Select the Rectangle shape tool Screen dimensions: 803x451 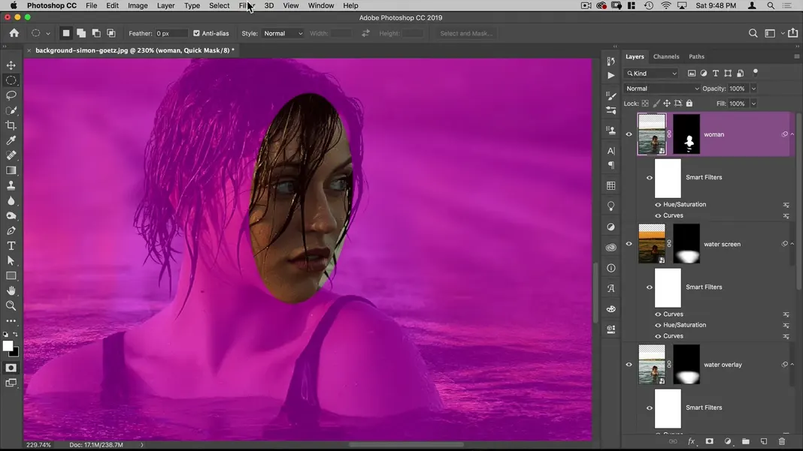[11, 275]
